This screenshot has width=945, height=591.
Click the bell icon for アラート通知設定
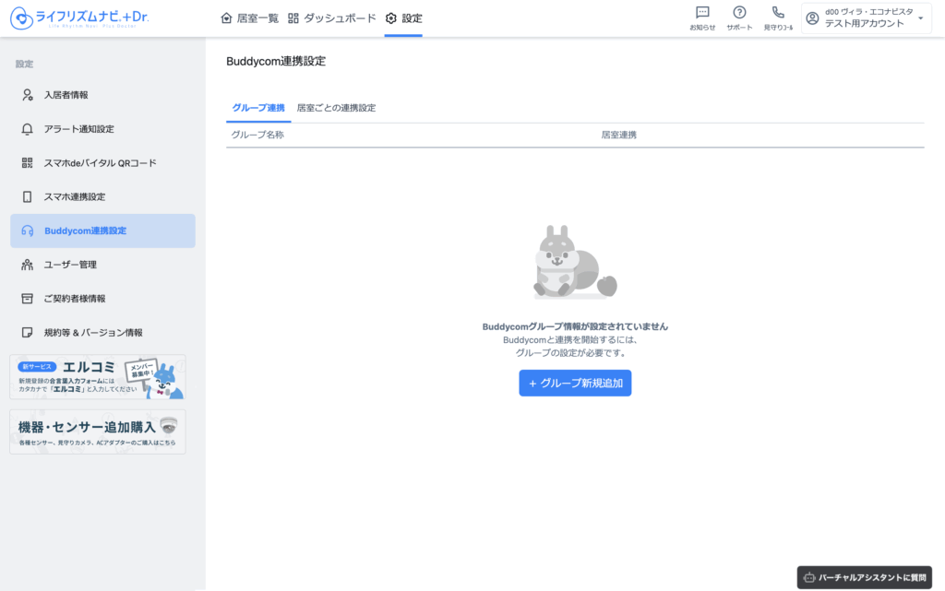[27, 129]
